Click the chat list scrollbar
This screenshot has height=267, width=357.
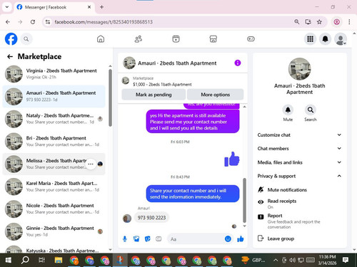tap(110, 98)
